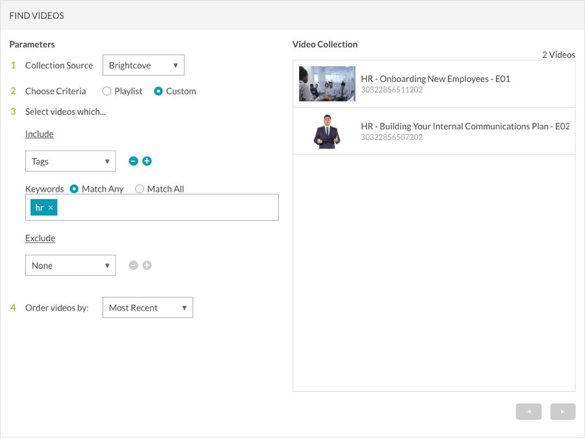Go to next page of video collection

click(563, 411)
